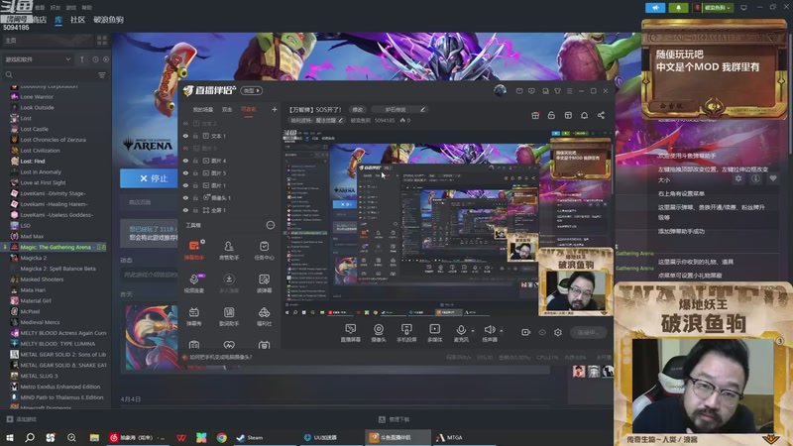Click the gift box icon in 直播伴侣 header
This screenshot has width=793, height=446.
535,115
